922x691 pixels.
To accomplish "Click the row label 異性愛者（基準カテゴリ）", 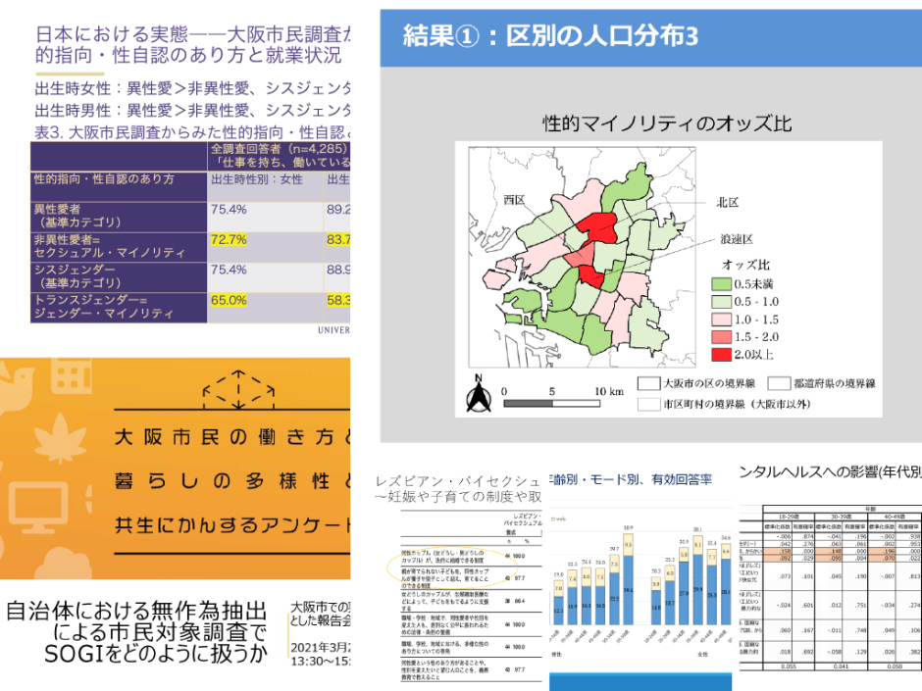I will 119,217.
